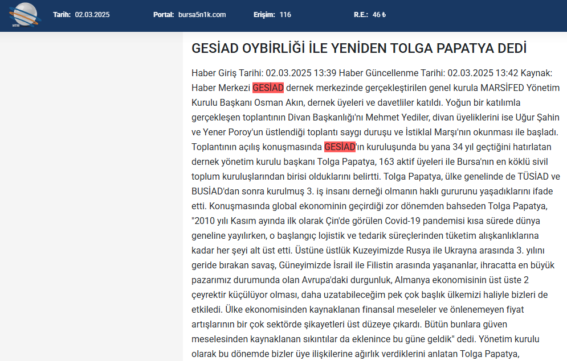Screen dimensions: 567x361
Task: Click the R.E. value 46 ₺
Action: coord(380,15)
